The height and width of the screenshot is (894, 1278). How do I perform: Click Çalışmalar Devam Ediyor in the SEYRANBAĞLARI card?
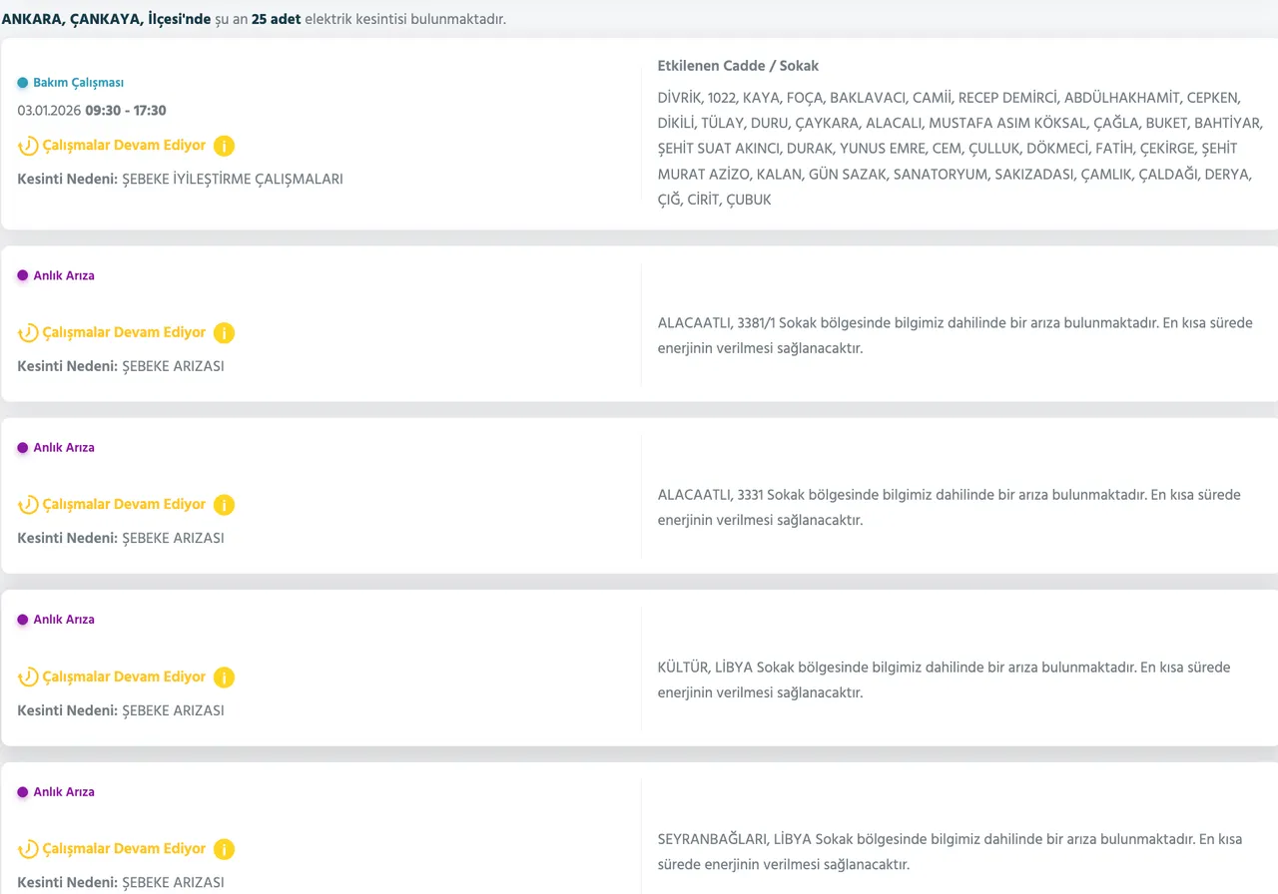[124, 849]
